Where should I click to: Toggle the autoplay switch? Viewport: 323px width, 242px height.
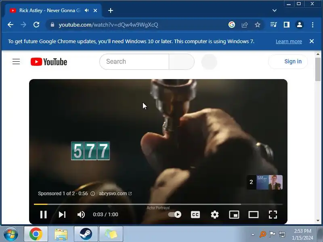(x=174, y=215)
